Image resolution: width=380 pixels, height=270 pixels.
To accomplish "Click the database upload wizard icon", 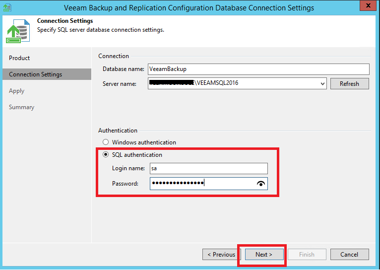I will (x=18, y=31).
